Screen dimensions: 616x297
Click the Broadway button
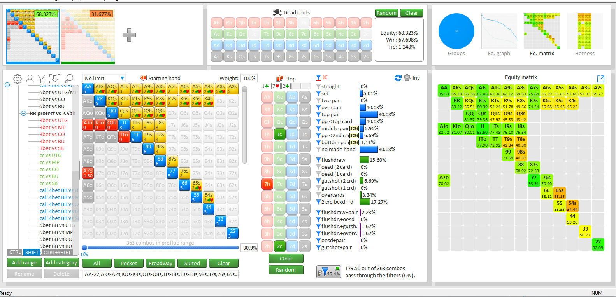[x=160, y=263]
